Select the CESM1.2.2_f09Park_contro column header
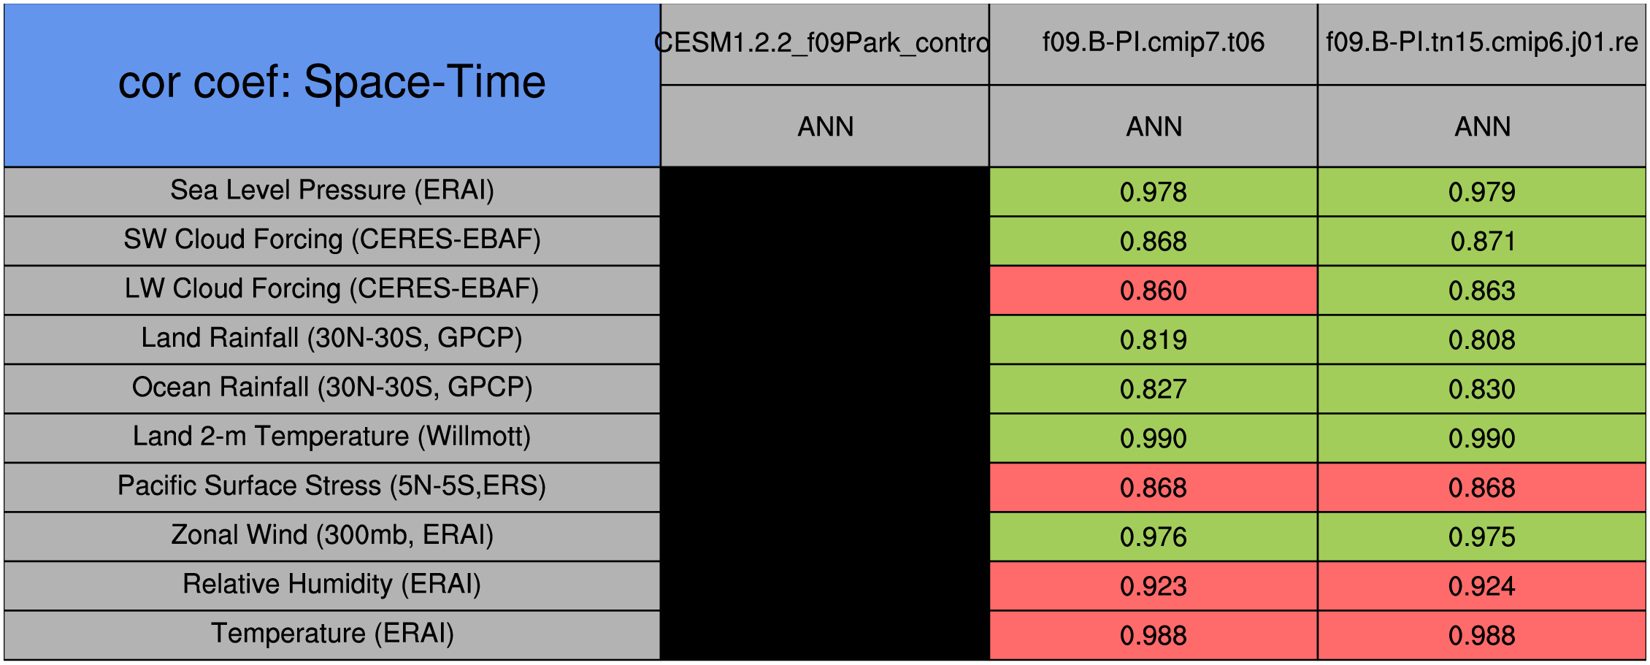Screen dimensions: 1650x665 [x=825, y=44]
